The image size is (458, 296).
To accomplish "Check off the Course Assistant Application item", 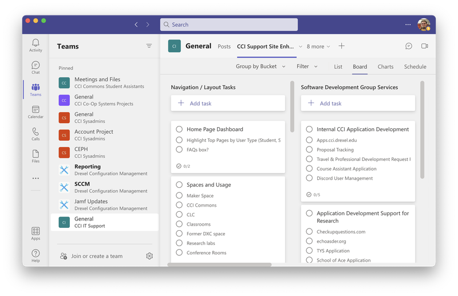I will point(309,168).
